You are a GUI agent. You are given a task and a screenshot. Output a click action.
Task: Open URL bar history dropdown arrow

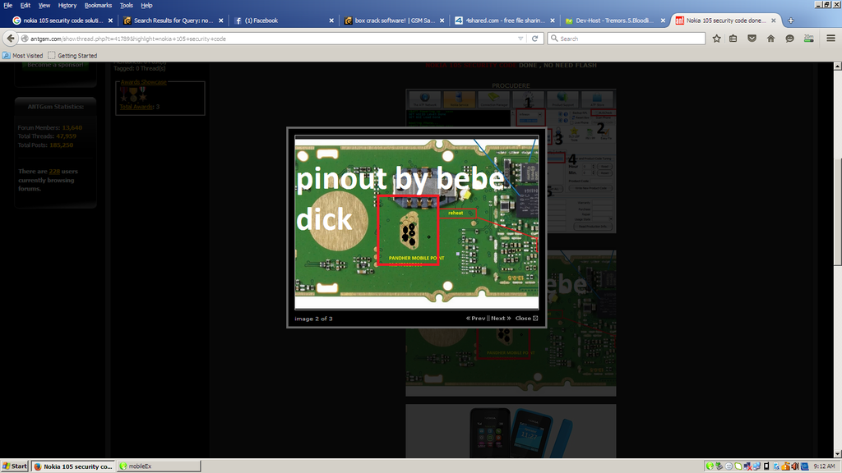(520, 38)
